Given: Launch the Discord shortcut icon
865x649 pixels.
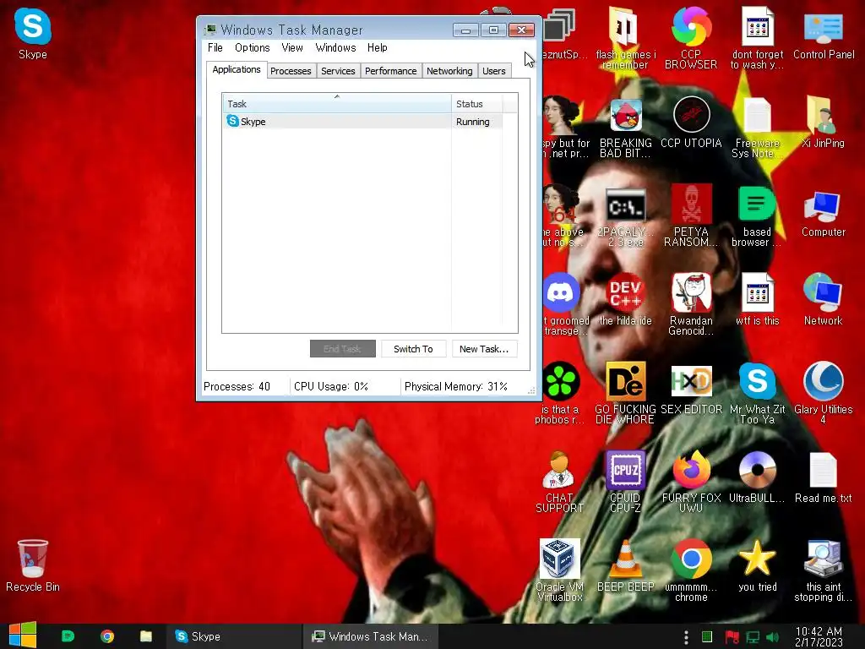Looking at the screenshot, I should pyautogui.click(x=561, y=303).
